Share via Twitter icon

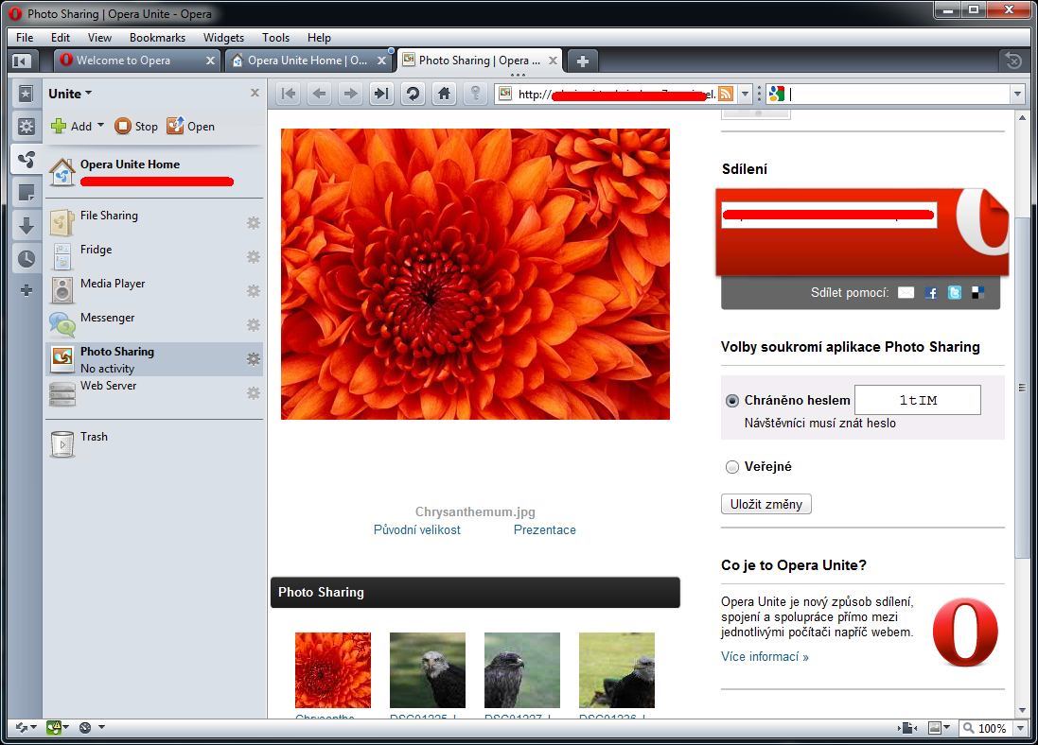[x=954, y=292]
